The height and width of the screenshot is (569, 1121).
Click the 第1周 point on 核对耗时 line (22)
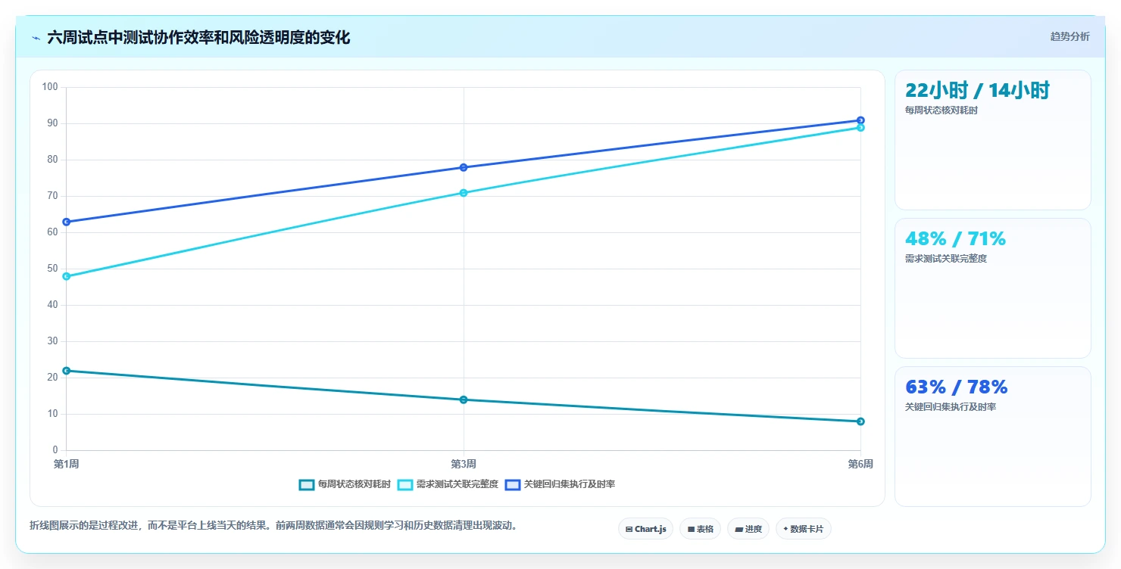tap(67, 371)
